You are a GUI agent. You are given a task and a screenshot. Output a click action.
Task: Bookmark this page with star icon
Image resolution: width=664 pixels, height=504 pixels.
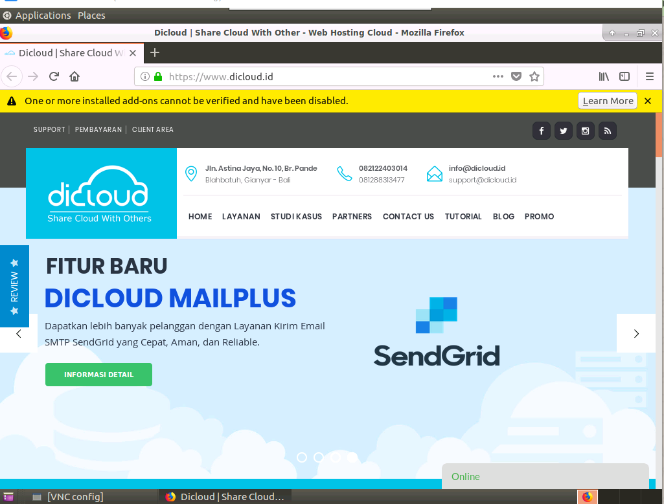click(x=534, y=76)
